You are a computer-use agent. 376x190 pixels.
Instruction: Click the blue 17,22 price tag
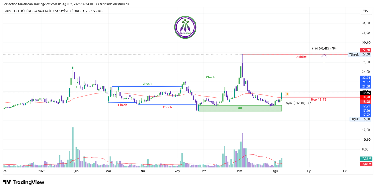coord(366,115)
